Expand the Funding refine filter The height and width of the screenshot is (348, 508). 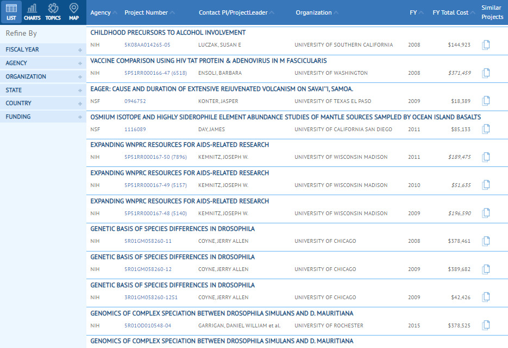(x=43, y=117)
